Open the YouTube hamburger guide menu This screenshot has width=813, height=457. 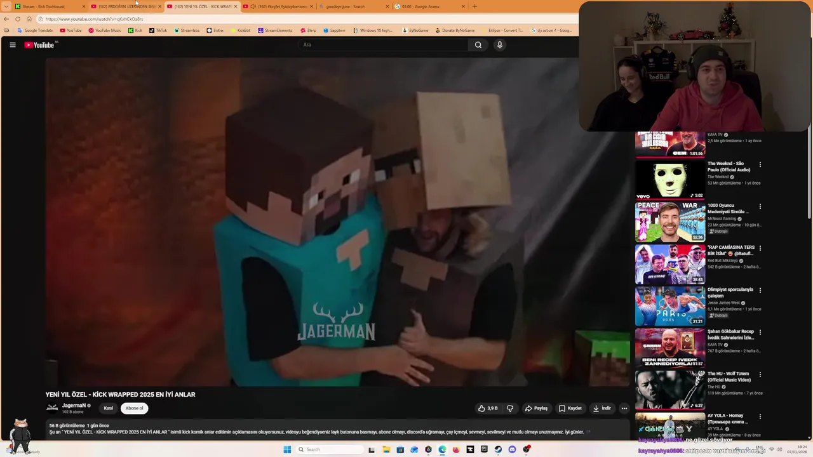(12, 44)
